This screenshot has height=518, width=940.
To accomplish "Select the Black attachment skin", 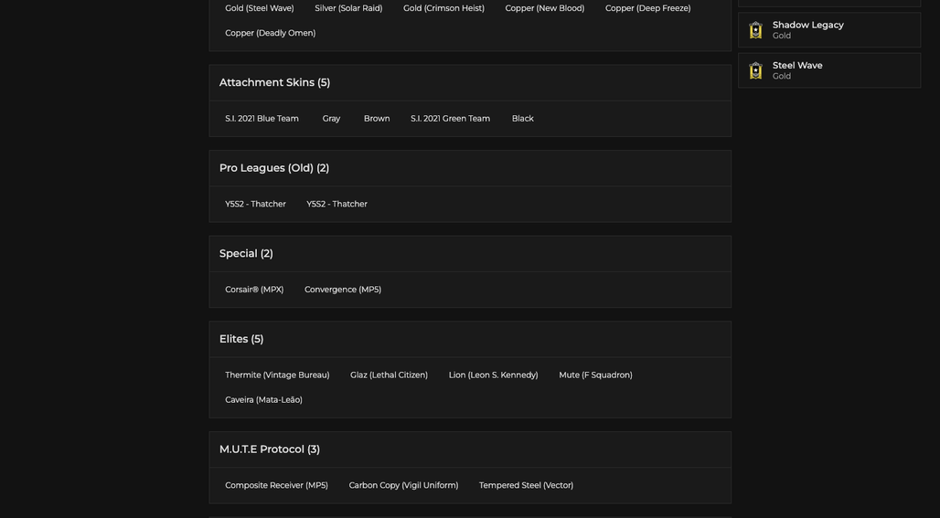I will [x=523, y=119].
